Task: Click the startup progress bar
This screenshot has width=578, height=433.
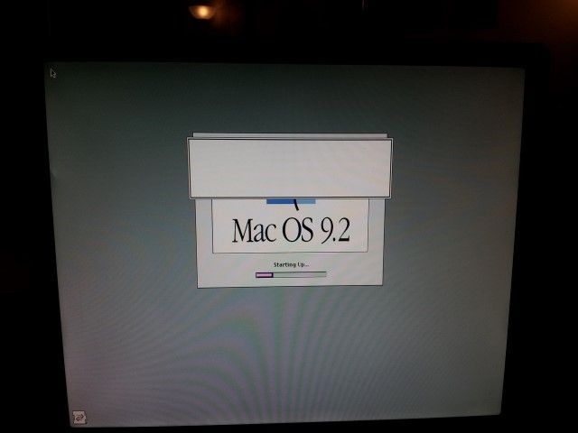Action: 291,274
